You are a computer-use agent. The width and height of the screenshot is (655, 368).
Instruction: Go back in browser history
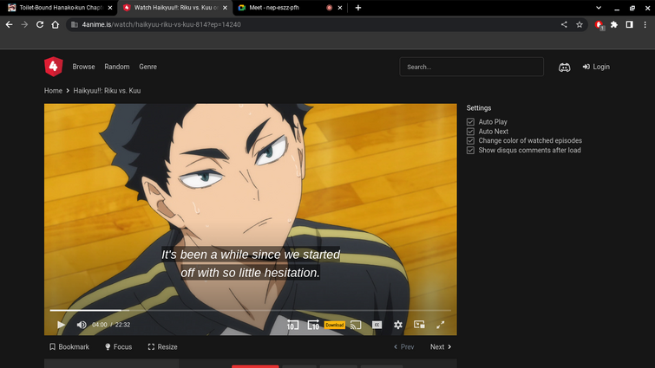[10, 24]
